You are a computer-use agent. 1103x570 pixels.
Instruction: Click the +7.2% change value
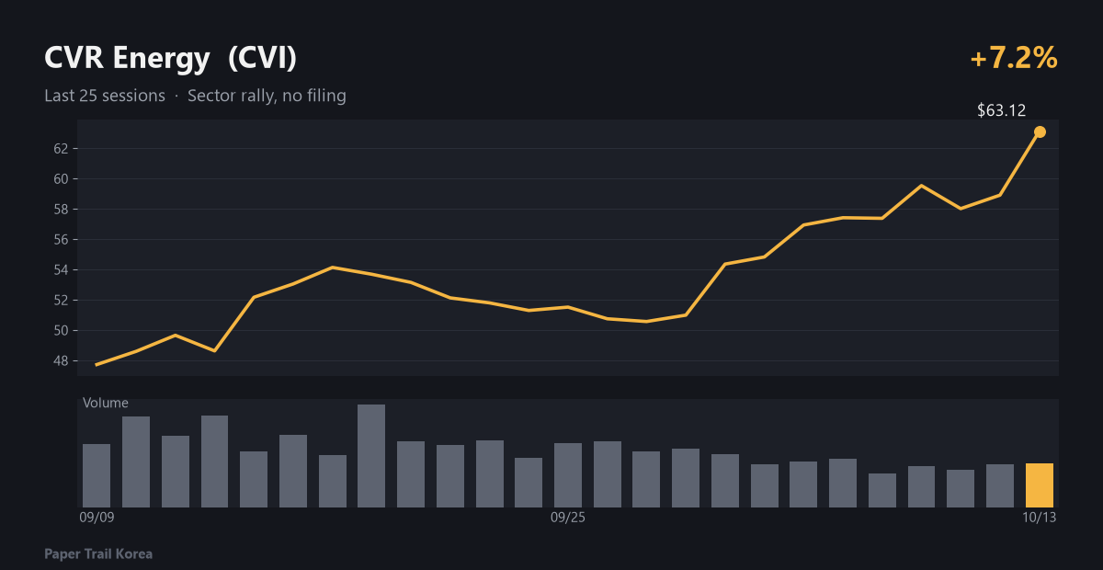[1014, 59]
